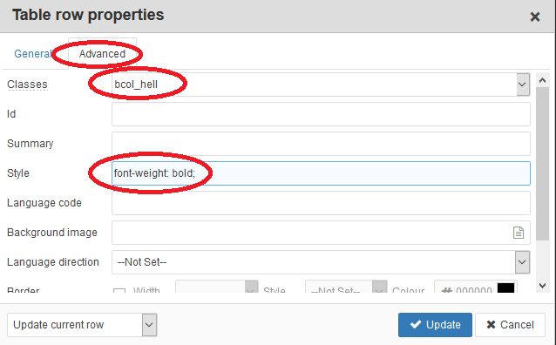Select the Advanced tab
556x345 pixels.
click(102, 54)
